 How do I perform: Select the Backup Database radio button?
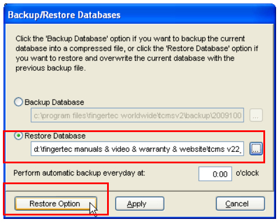[x=19, y=102]
